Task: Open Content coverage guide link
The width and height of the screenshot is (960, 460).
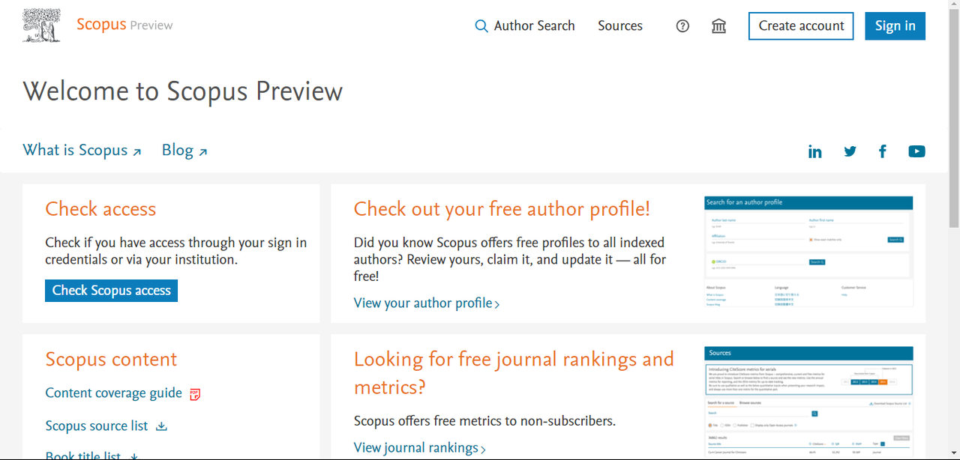Action: tap(113, 393)
